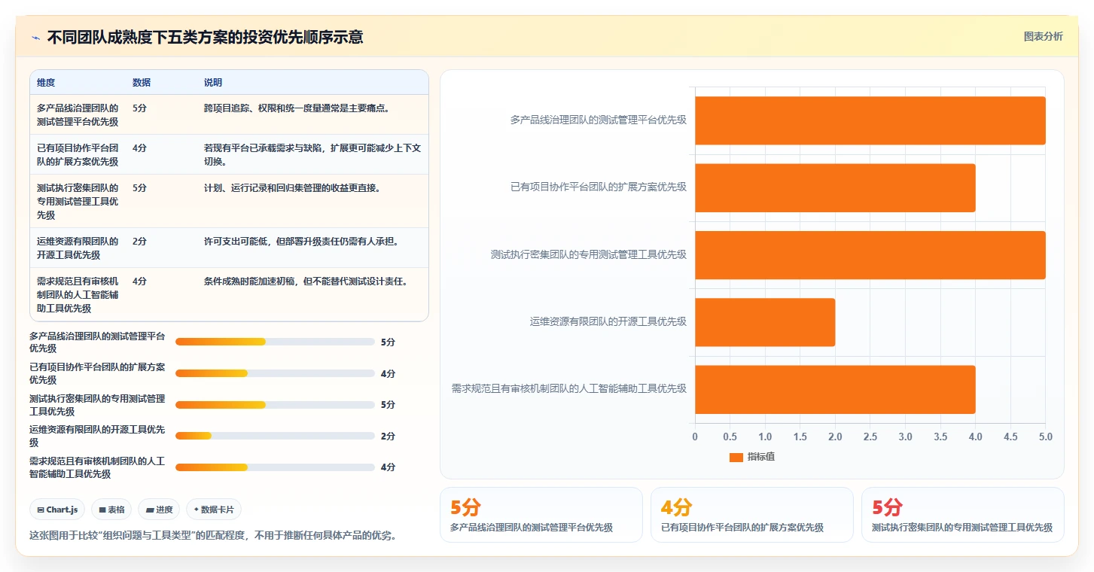Click y-axis label 测试执行密集团队的专用测试管理工具优先级

coord(589,254)
